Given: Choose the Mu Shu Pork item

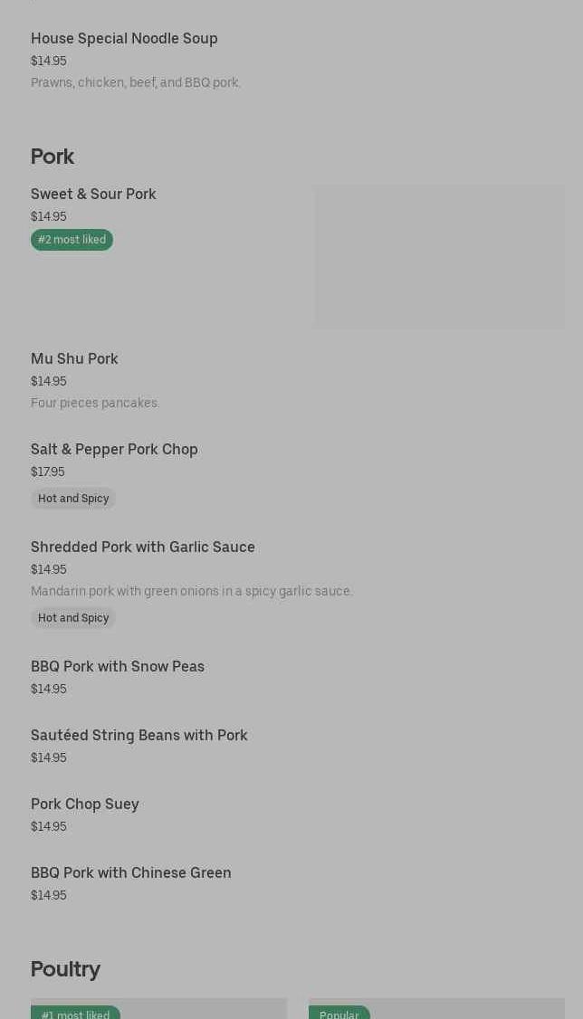Looking at the screenshot, I should click(74, 358).
